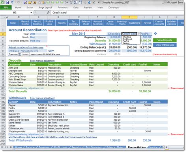Click the Balance Sheet navigation button

(86, 23)
